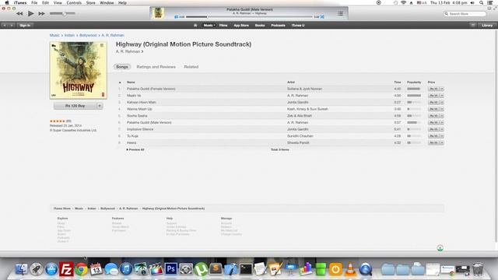
Task: Select the Songs tab
Action: pos(122,67)
